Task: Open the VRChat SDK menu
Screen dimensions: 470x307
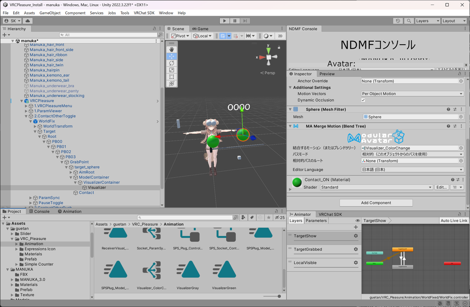Action: pos(144,13)
